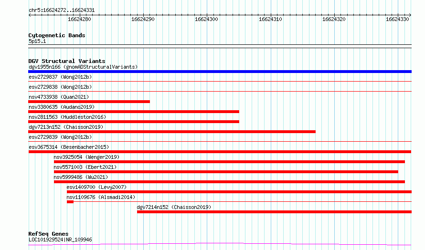The width and height of the screenshot is (425, 250).
Task: Click the esv1409700 (Levy2007) label
Action: [x=96, y=187]
